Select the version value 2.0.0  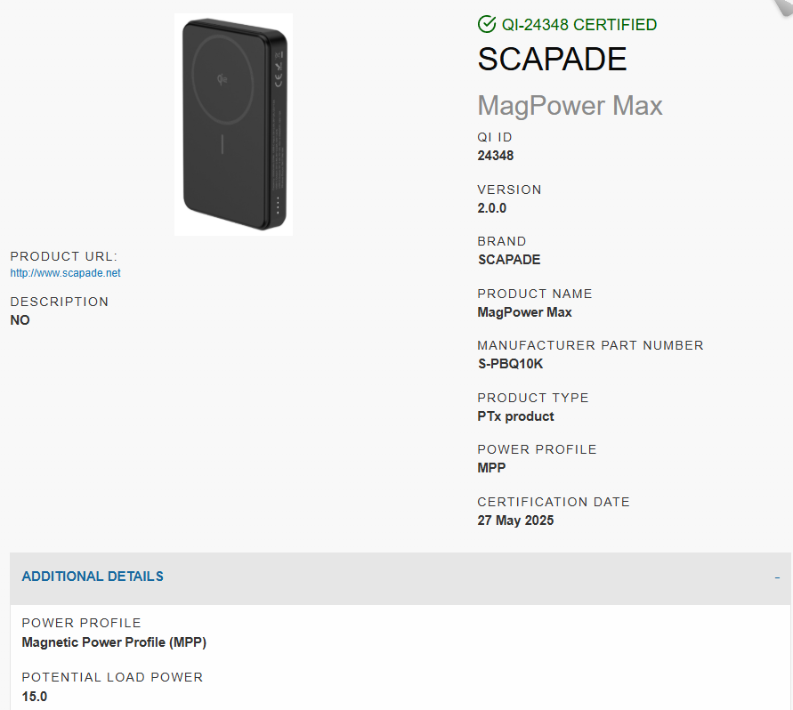pos(491,208)
